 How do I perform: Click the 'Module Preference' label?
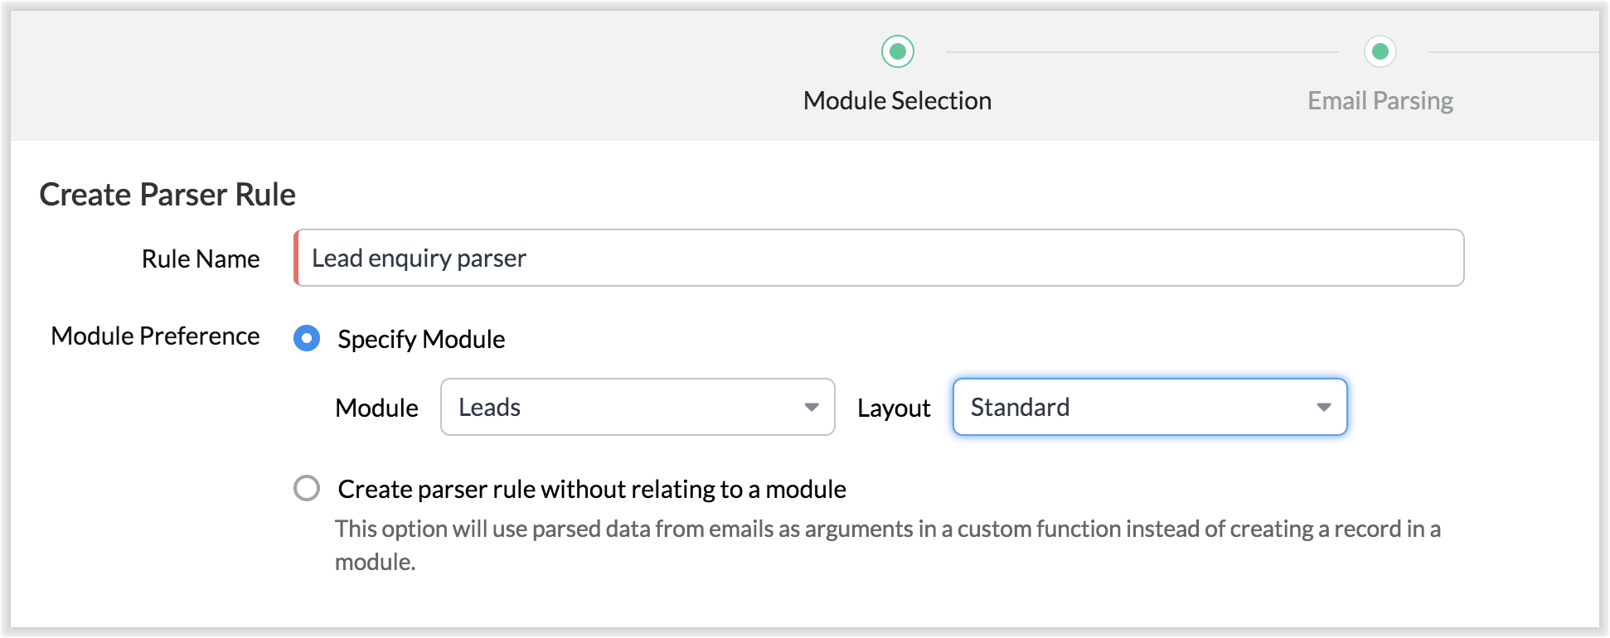pyautogui.click(x=155, y=336)
